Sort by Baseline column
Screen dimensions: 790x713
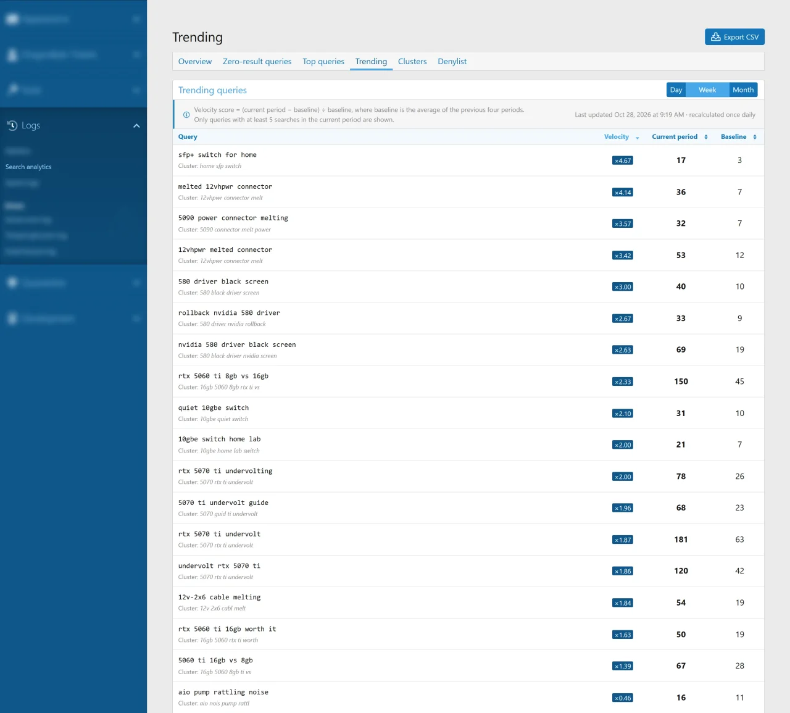(x=739, y=137)
